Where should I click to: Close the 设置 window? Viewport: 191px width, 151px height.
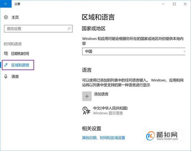click(185, 4)
